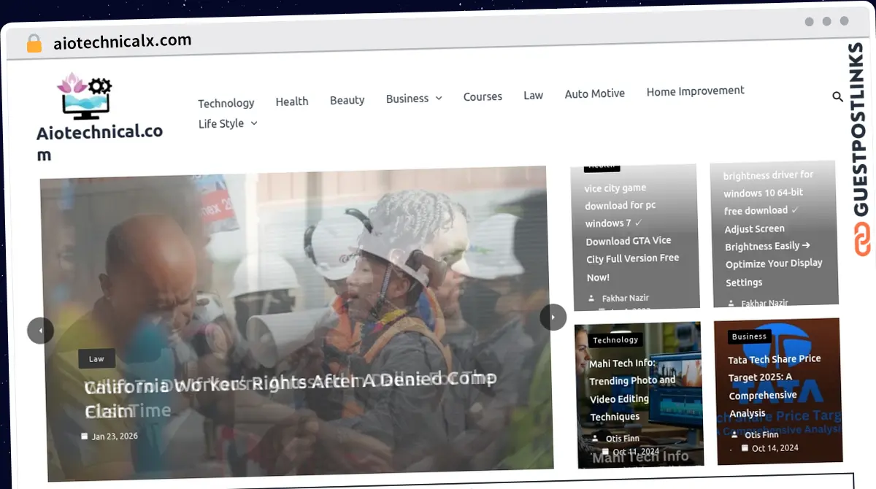Expand the Life Style menu dropdown

[254, 123]
